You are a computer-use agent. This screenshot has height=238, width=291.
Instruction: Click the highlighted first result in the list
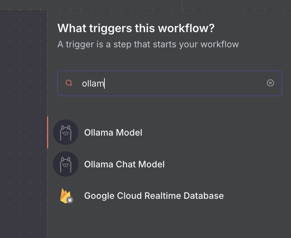point(113,132)
